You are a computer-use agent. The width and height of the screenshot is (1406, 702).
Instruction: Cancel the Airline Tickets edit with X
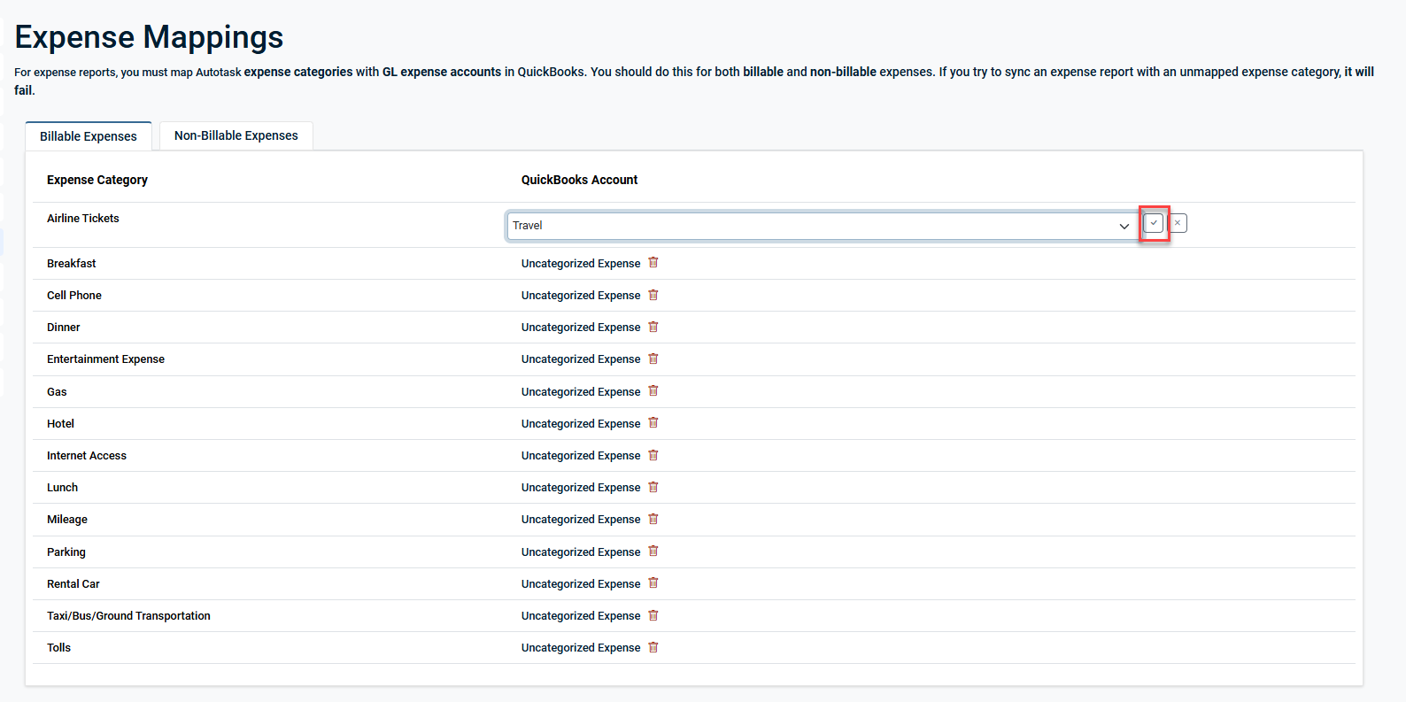pos(1178,223)
